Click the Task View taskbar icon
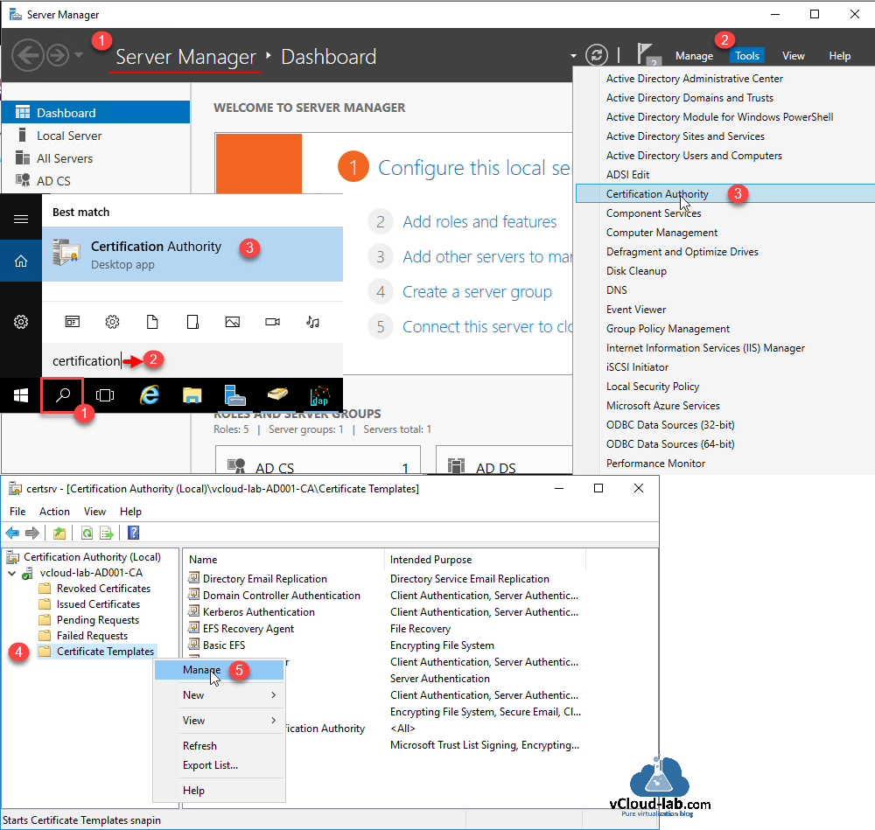This screenshot has height=830, width=875. click(105, 395)
